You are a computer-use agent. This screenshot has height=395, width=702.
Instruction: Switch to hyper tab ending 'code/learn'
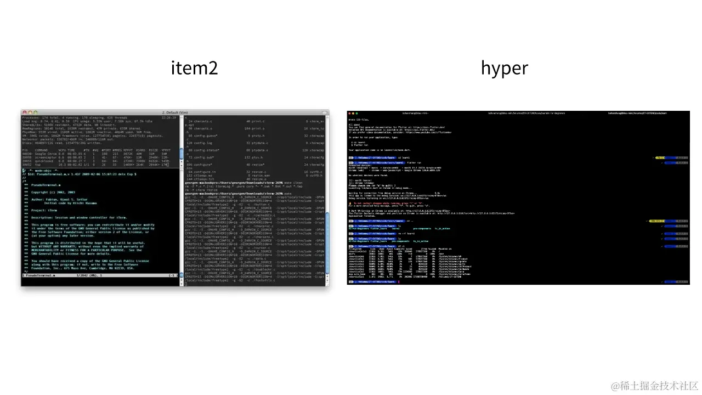(637, 113)
